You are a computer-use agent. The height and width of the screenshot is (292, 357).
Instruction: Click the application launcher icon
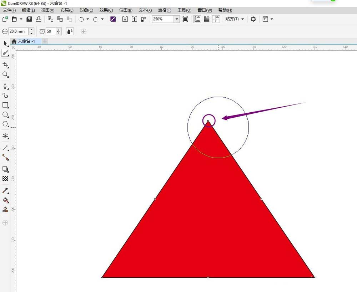265,19
